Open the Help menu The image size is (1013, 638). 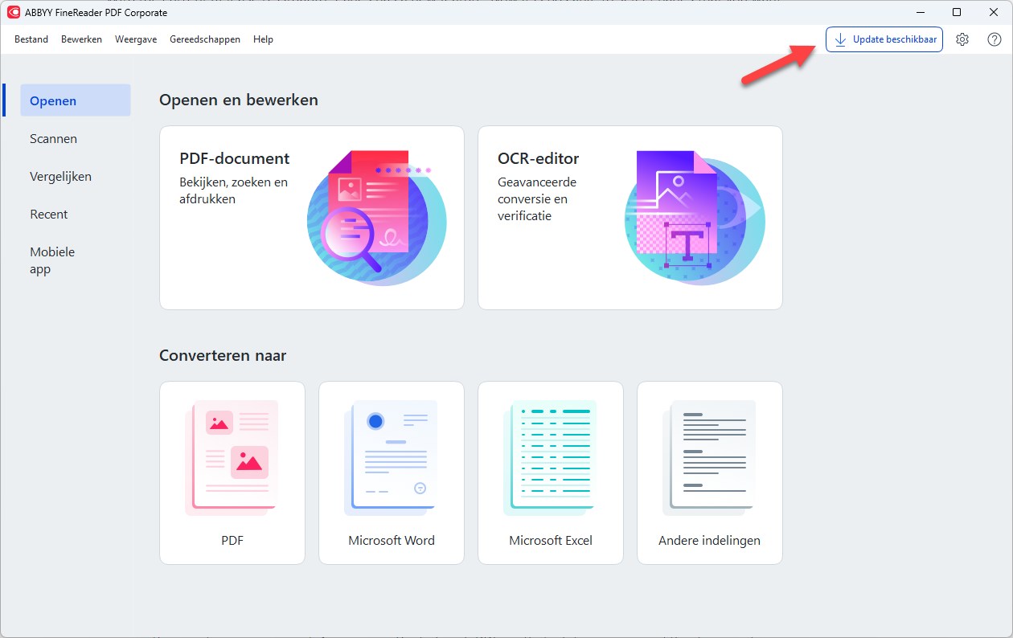coord(263,39)
